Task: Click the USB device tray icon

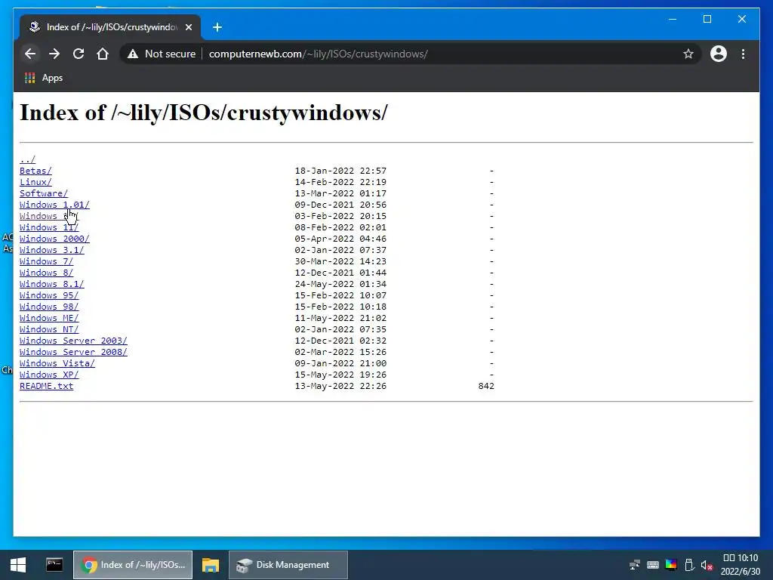Action: click(689, 565)
